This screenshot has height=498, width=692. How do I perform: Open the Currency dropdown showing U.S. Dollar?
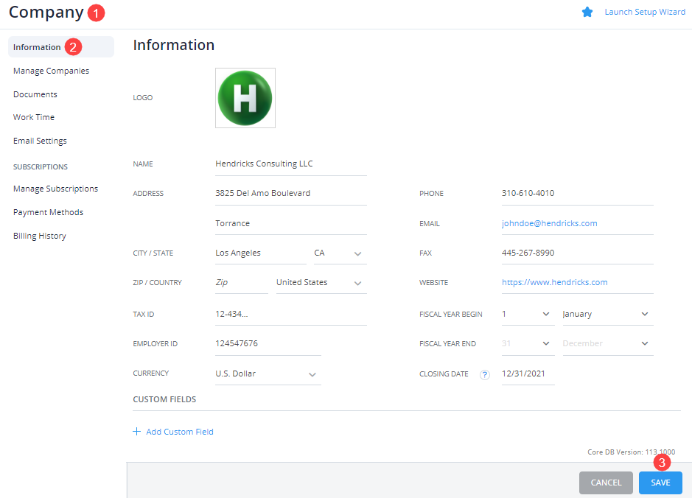point(268,374)
